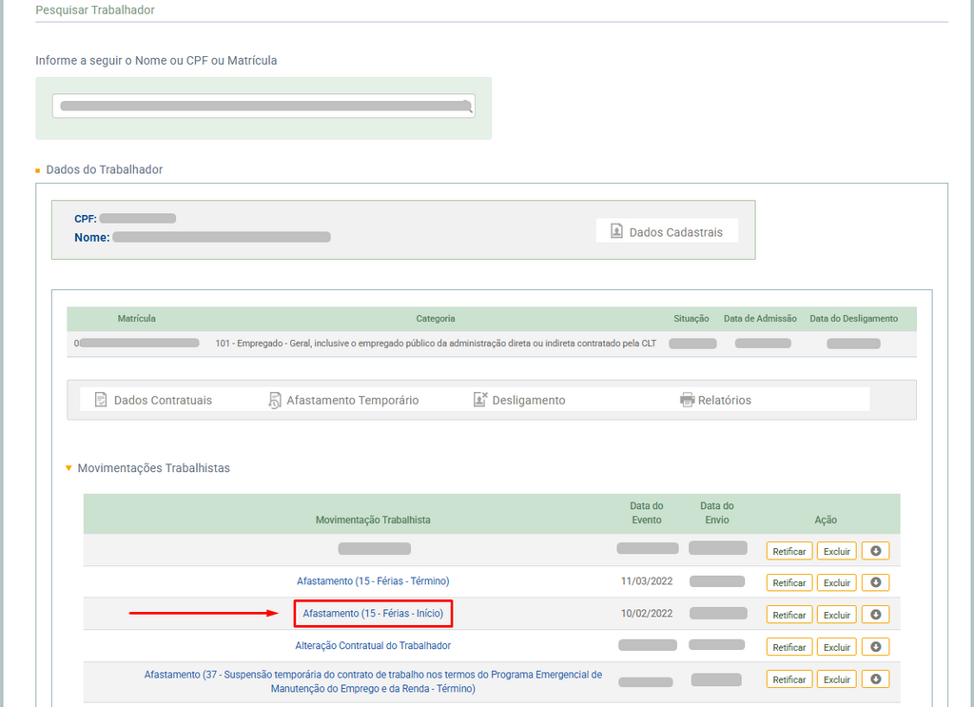
Task: Click the search magnifier icon in worker field
Action: click(466, 106)
